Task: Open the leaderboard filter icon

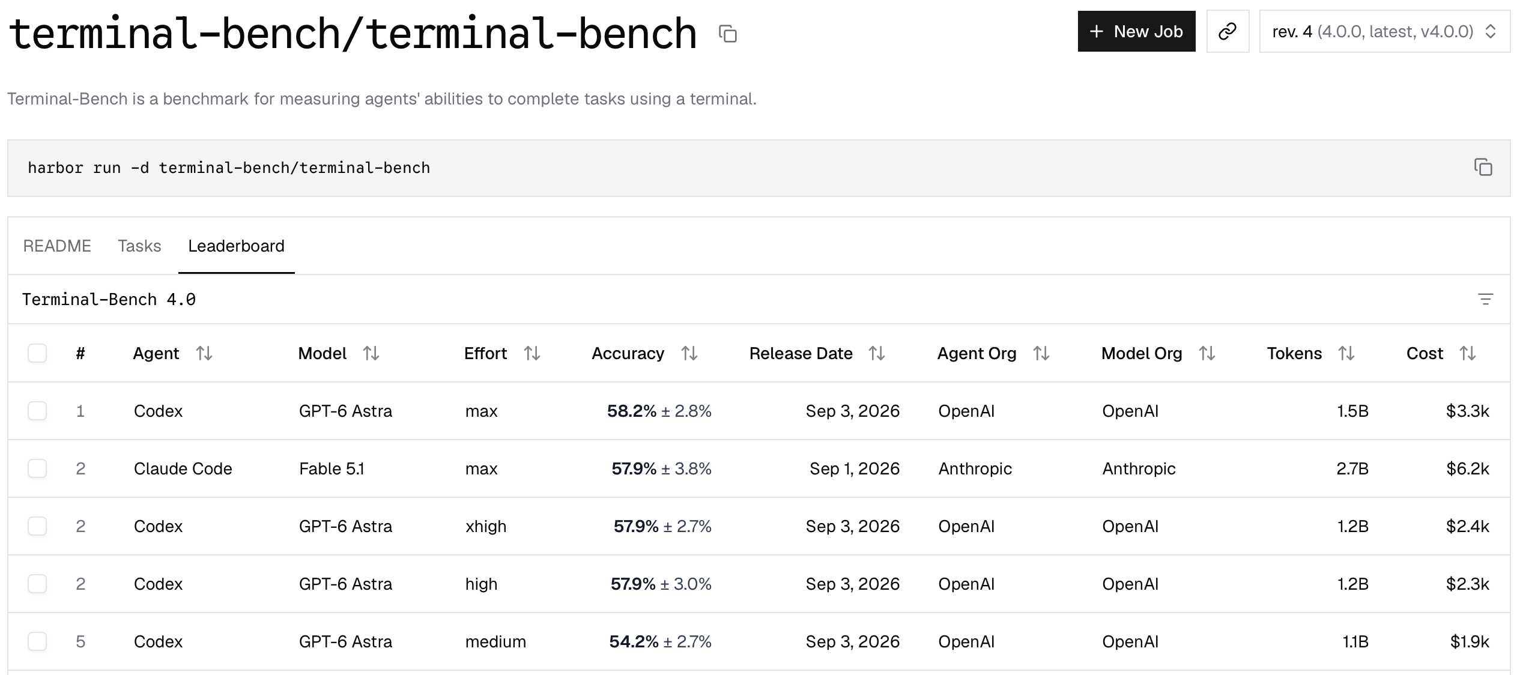Action: click(x=1485, y=299)
